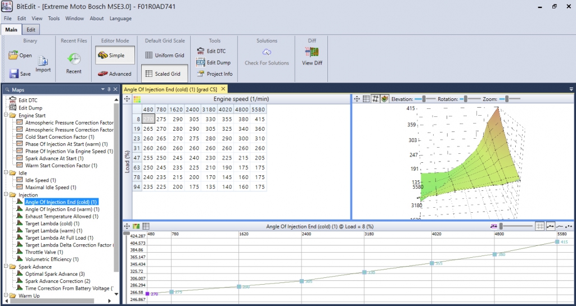This screenshot has height=306, width=576.
Task: Click the move handle left of Engine speed header
Action: (127, 99)
